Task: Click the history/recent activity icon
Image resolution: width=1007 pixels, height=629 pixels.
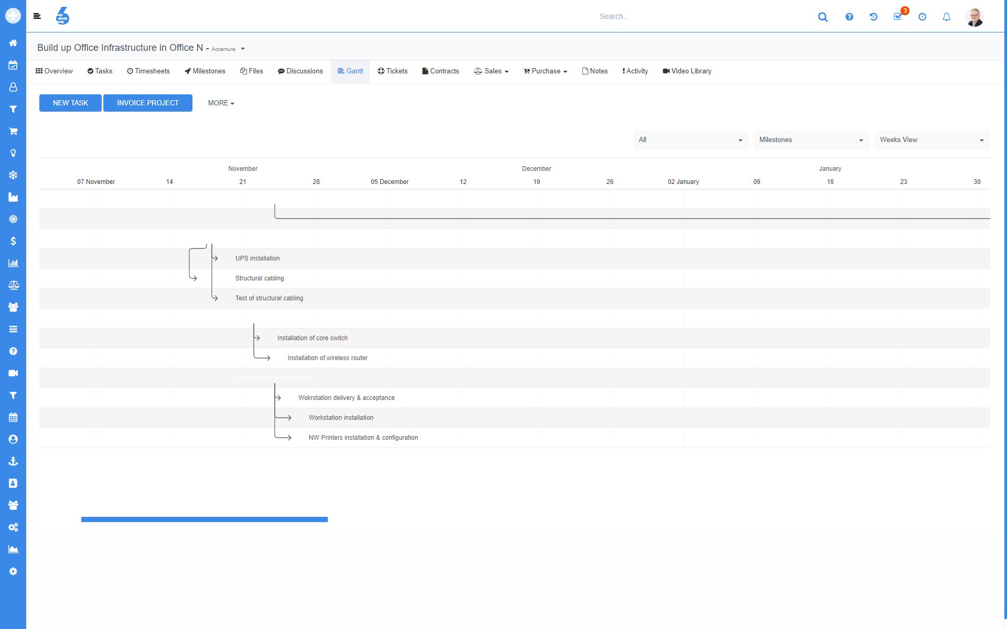Action: 875,16
